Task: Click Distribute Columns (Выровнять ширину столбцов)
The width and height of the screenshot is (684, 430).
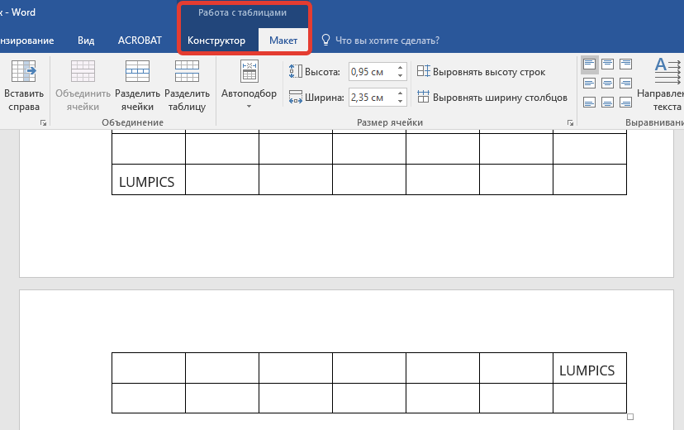Action: tap(492, 98)
